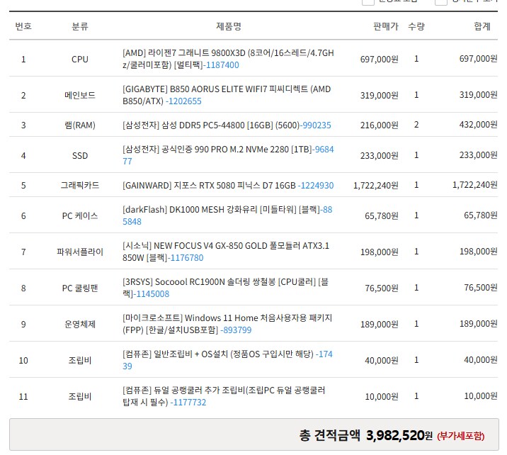
Task: Click quantity 2 in the RAM row
Action: (x=416, y=125)
